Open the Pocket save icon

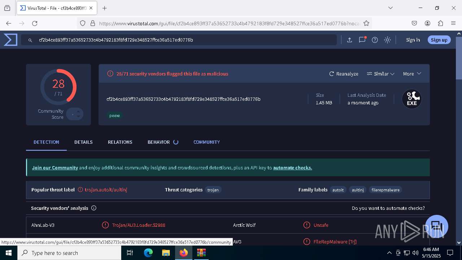[414, 23]
